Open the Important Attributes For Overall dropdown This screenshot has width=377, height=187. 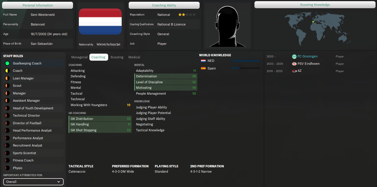point(33,182)
